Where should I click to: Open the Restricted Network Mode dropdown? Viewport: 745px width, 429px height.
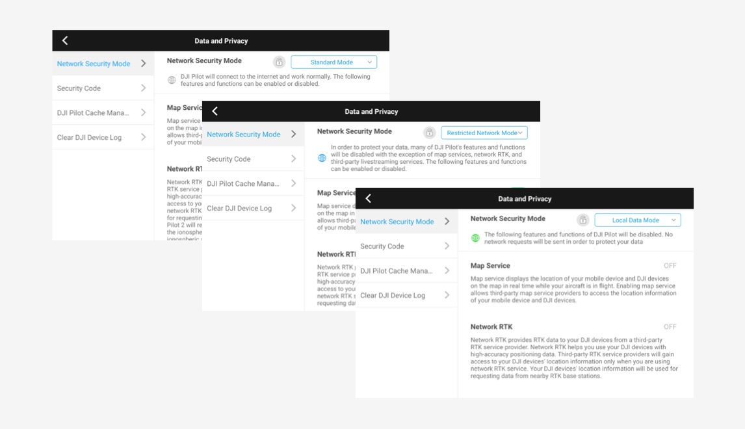pos(484,133)
